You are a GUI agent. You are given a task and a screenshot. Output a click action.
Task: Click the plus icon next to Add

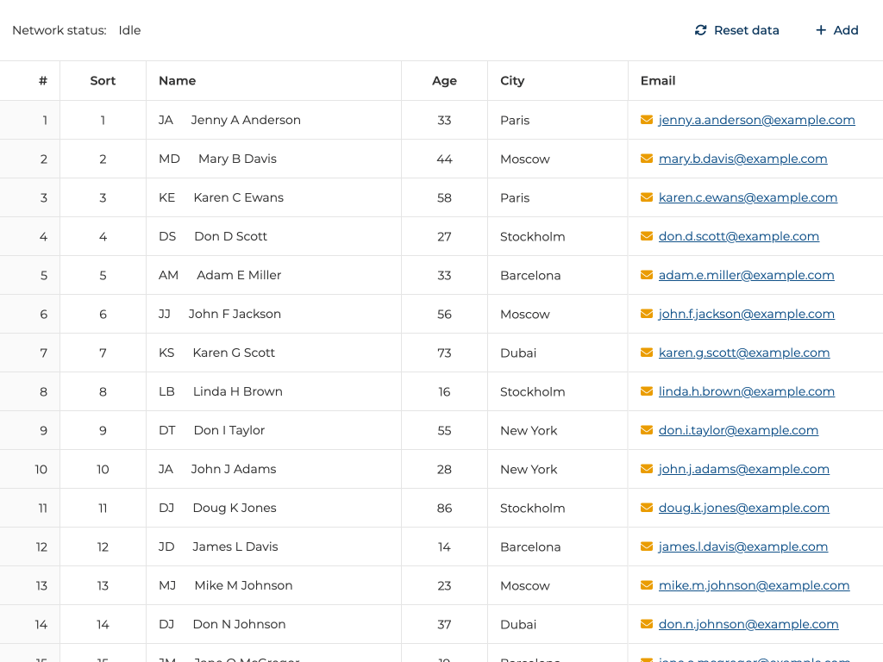click(821, 30)
